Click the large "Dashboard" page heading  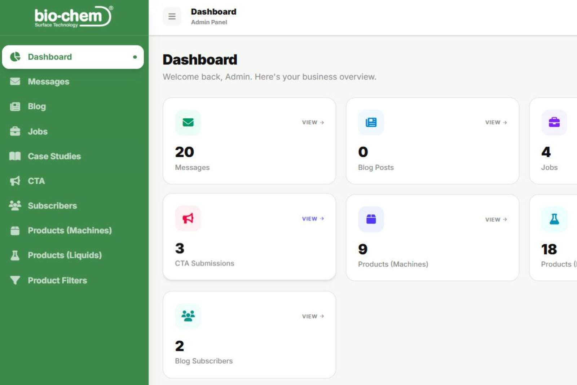click(x=200, y=60)
